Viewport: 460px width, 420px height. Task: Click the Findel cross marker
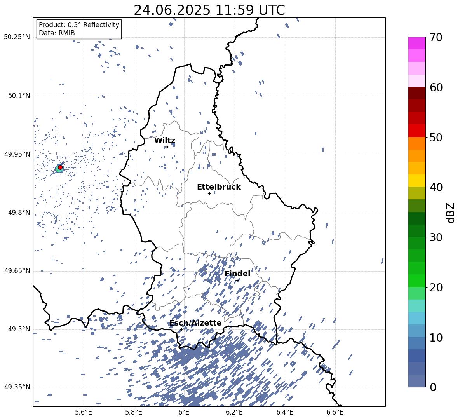237,281
